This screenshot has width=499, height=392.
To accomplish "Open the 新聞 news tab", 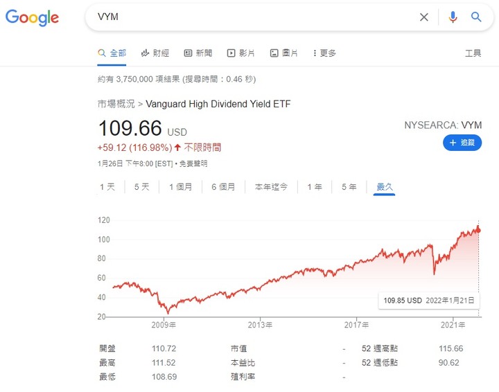I will pos(198,53).
